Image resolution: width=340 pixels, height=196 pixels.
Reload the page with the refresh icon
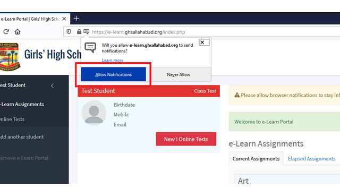(6, 32)
